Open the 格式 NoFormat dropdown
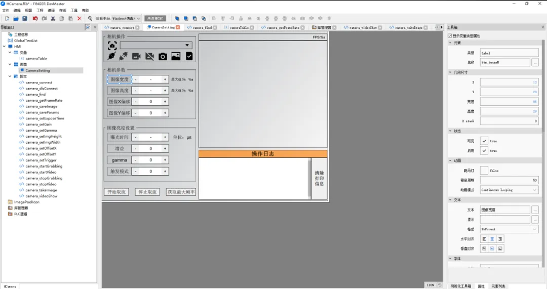The width and height of the screenshot is (547, 289). [509, 229]
